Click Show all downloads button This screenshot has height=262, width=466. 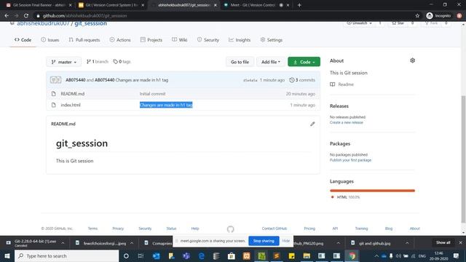coord(443,242)
